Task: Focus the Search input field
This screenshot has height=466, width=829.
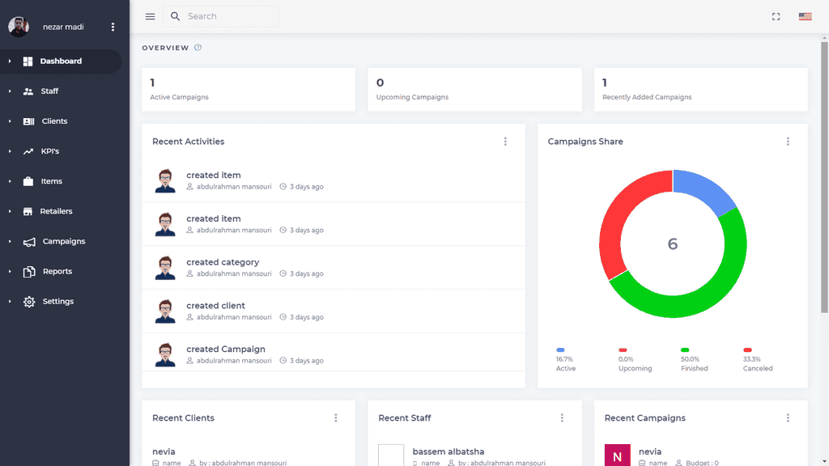Action: click(x=221, y=16)
